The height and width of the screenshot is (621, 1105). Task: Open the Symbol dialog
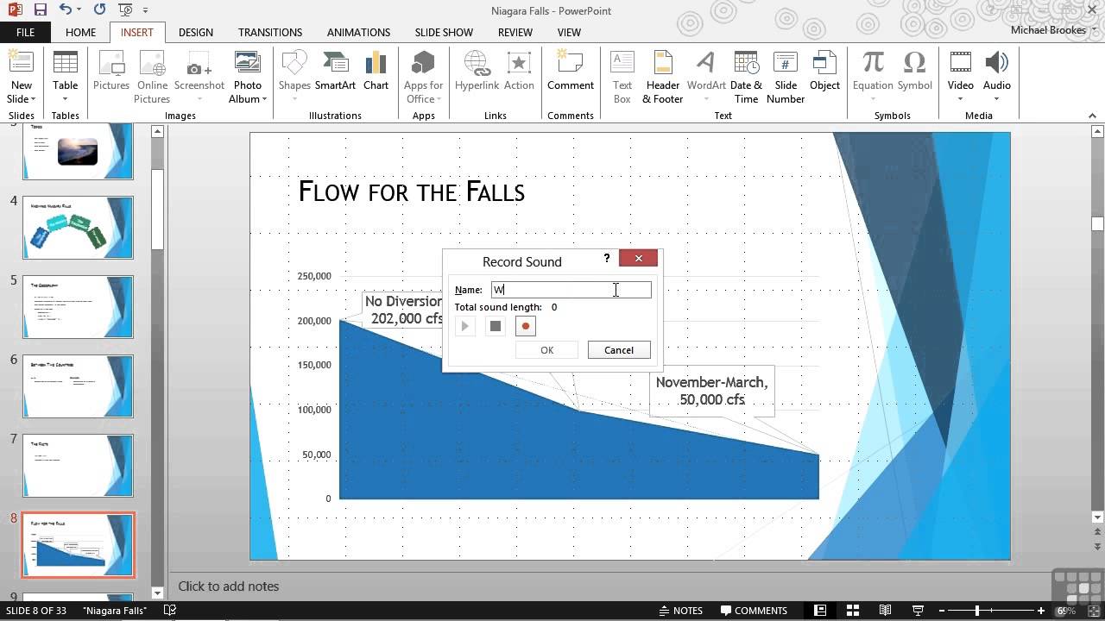pos(914,71)
